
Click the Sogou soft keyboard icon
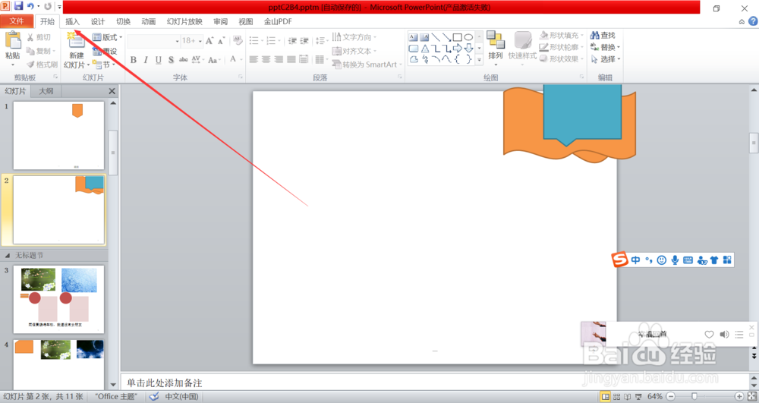pyautogui.click(x=688, y=260)
